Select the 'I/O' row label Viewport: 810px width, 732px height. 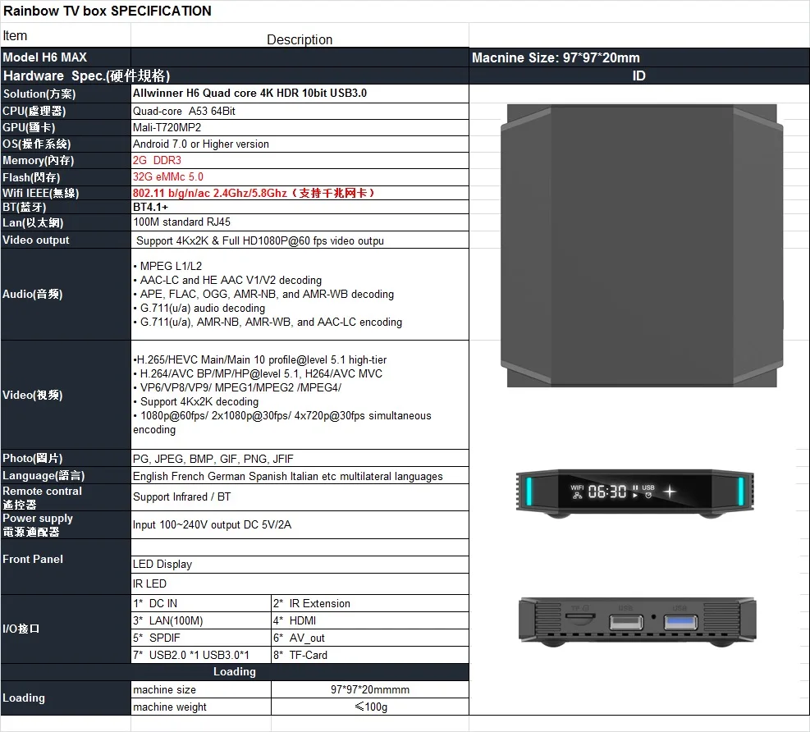coord(66,629)
